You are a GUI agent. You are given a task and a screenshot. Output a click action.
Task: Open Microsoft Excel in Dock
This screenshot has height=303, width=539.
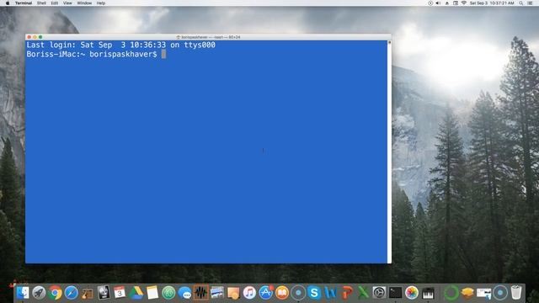coord(363,293)
